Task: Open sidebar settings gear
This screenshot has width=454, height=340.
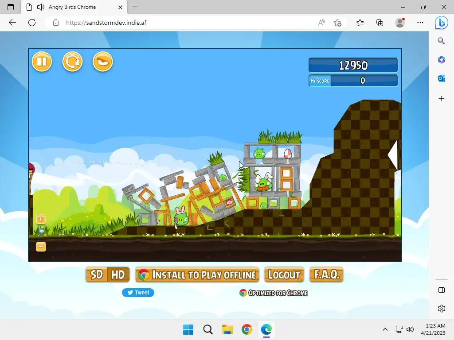Action: 442,309
